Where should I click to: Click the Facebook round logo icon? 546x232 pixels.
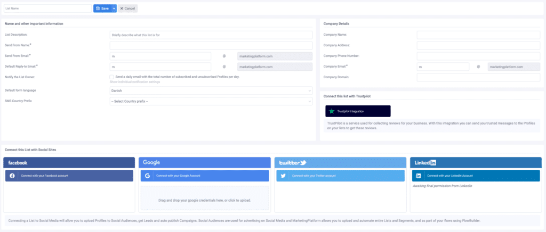(x=12, y=176)
